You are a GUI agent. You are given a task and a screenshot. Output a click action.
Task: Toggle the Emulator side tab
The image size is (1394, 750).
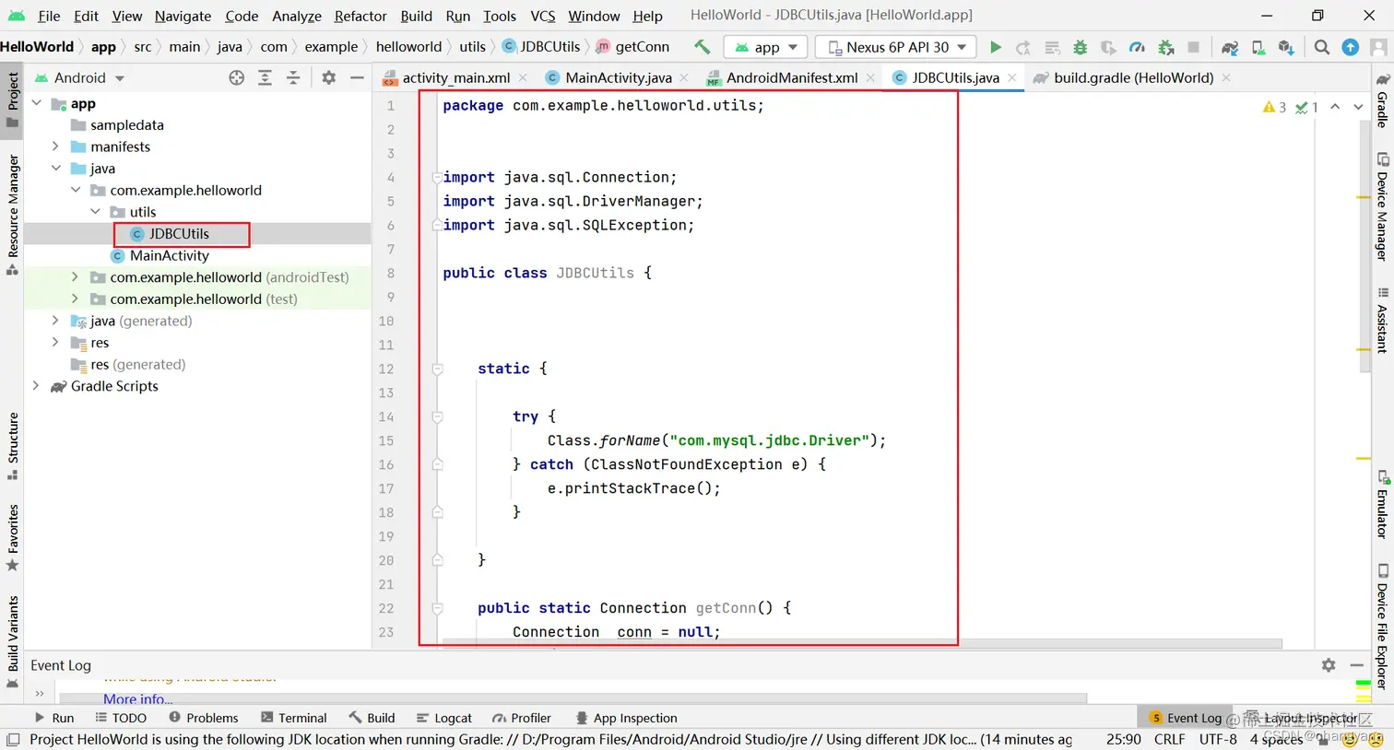point(1382,505)
